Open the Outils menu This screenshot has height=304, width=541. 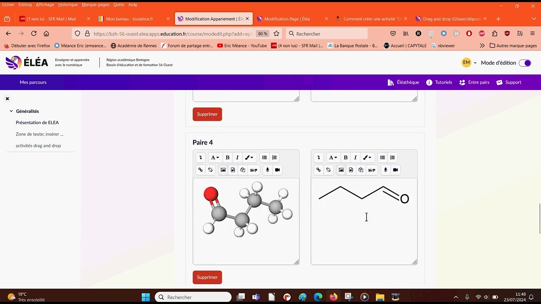[x=119, y=5]
